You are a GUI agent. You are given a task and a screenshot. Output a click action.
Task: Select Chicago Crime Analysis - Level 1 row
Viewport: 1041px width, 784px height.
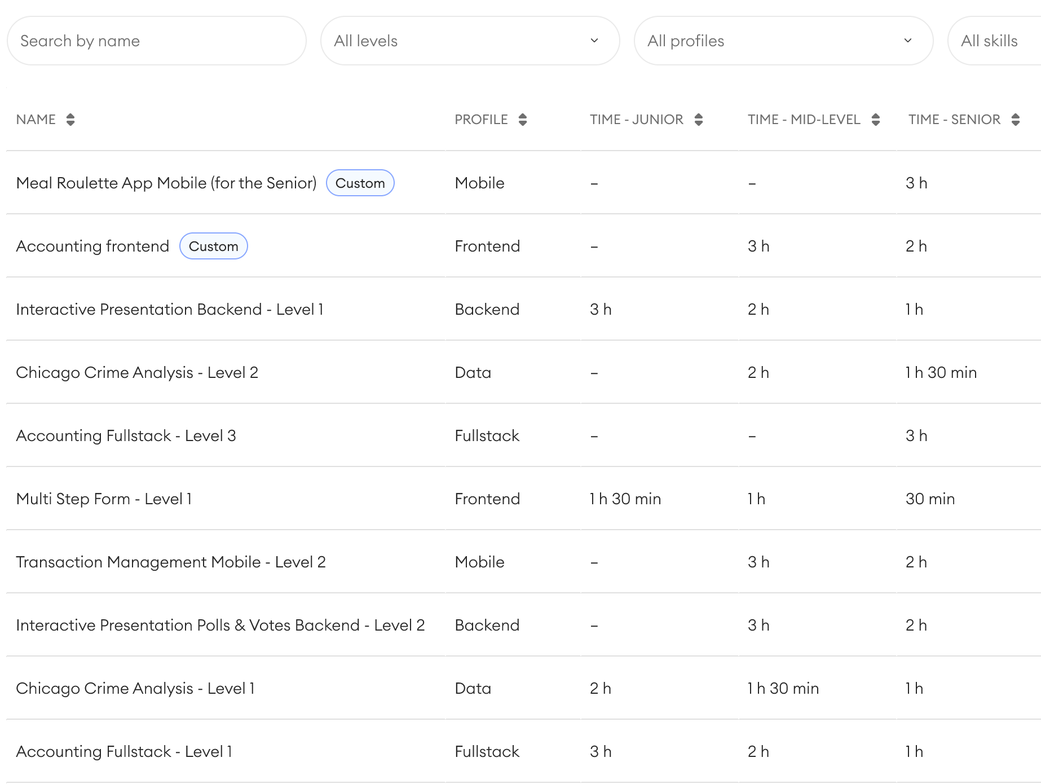(135, 689)
